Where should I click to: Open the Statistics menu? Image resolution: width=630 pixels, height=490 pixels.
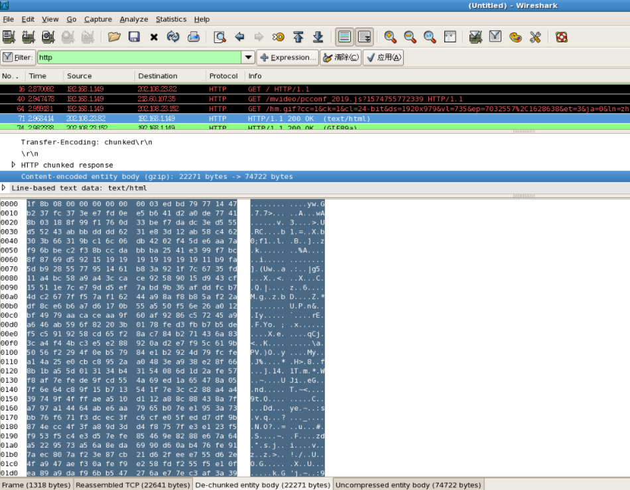171,19
